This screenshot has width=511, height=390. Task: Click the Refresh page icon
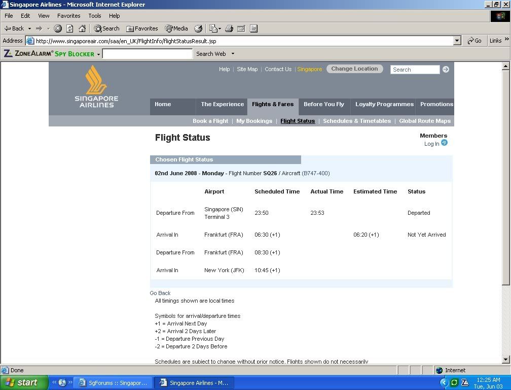70,28
